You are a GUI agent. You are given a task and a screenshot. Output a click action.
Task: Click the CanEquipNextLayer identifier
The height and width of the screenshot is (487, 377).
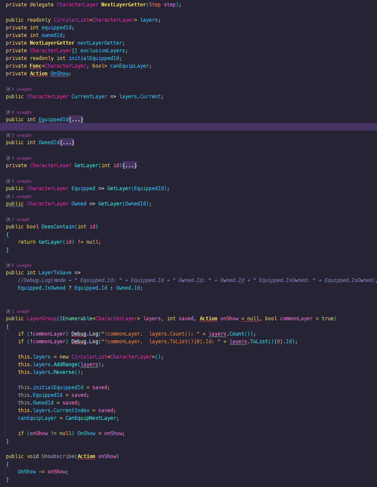(x=91, y=418)
